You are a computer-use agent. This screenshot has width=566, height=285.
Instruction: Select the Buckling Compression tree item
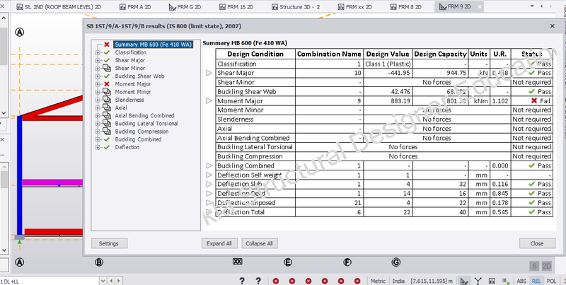pyautogui.click(x=141, y=132)
